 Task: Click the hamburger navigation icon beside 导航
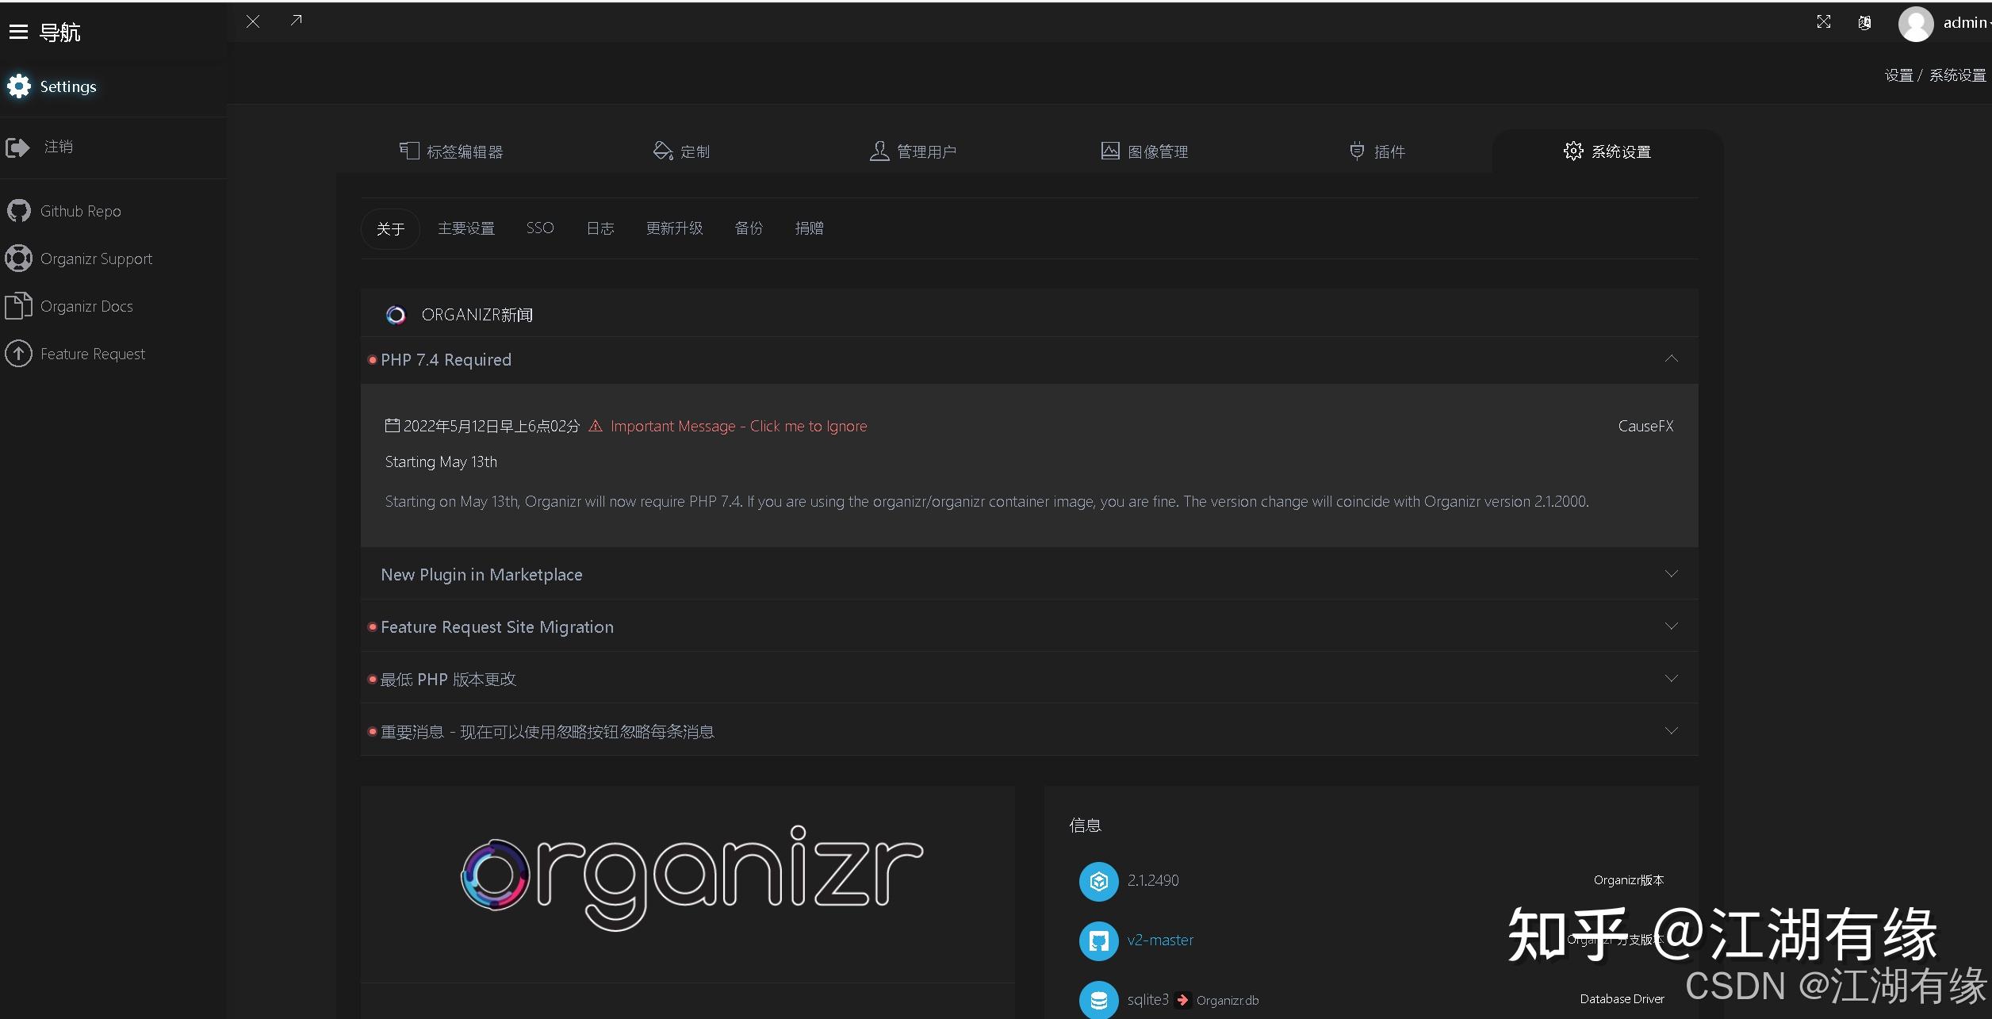[18, 32]
